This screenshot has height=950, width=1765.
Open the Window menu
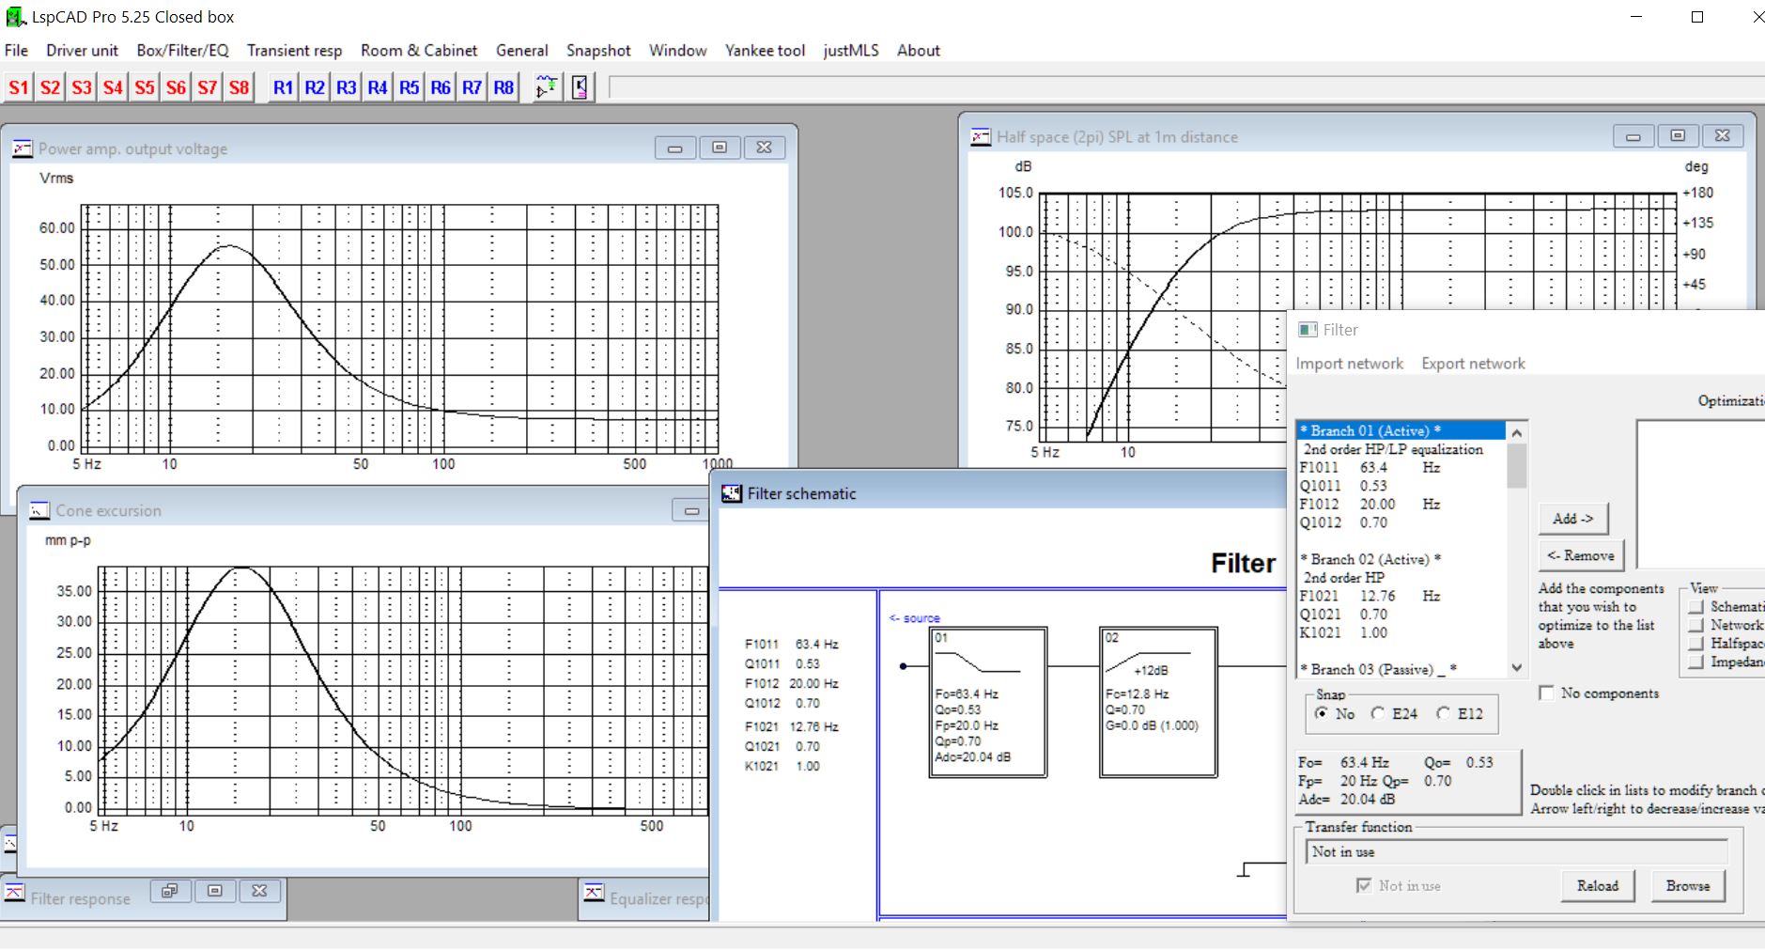click(x=678, y=51)
